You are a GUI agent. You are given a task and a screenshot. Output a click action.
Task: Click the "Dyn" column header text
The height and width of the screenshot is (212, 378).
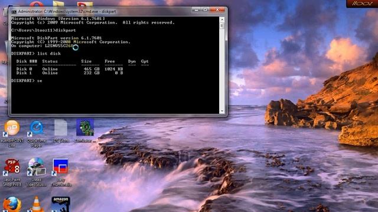pos(132,61)
